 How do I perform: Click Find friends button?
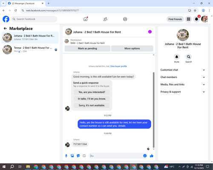click(x=175, y=19)
